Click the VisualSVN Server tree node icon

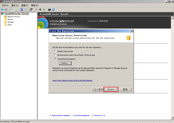(x=2, y=14)
